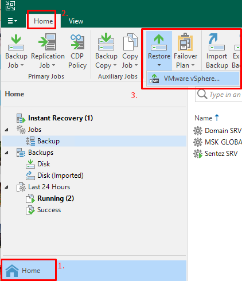The width and height of the screenshot is (242, 281).
Task: Click the search input field
Action: [218, 95]
